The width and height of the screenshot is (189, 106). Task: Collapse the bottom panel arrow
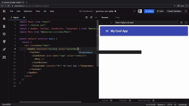click(186, 101)
